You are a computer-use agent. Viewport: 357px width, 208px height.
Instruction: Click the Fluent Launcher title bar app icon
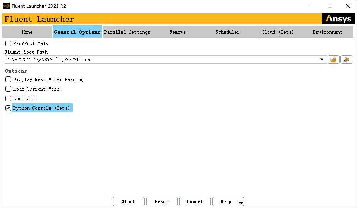(7, 6)
